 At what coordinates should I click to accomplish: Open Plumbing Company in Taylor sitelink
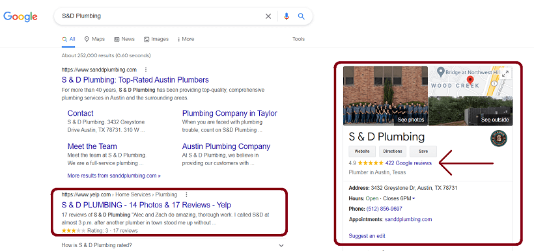click(x=229, y=113)
